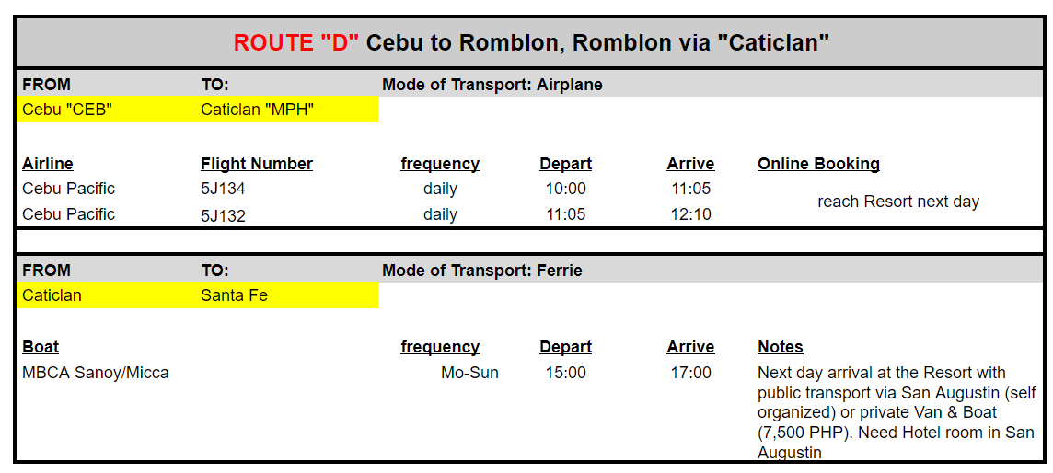1053x473 pixels.
Task: Select the yellow Caticlan ferry origin cell
Action: coord(108,295)
